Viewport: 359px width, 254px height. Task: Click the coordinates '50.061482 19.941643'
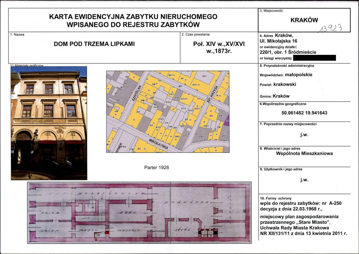pyautogui.click(x=304, y=113)
